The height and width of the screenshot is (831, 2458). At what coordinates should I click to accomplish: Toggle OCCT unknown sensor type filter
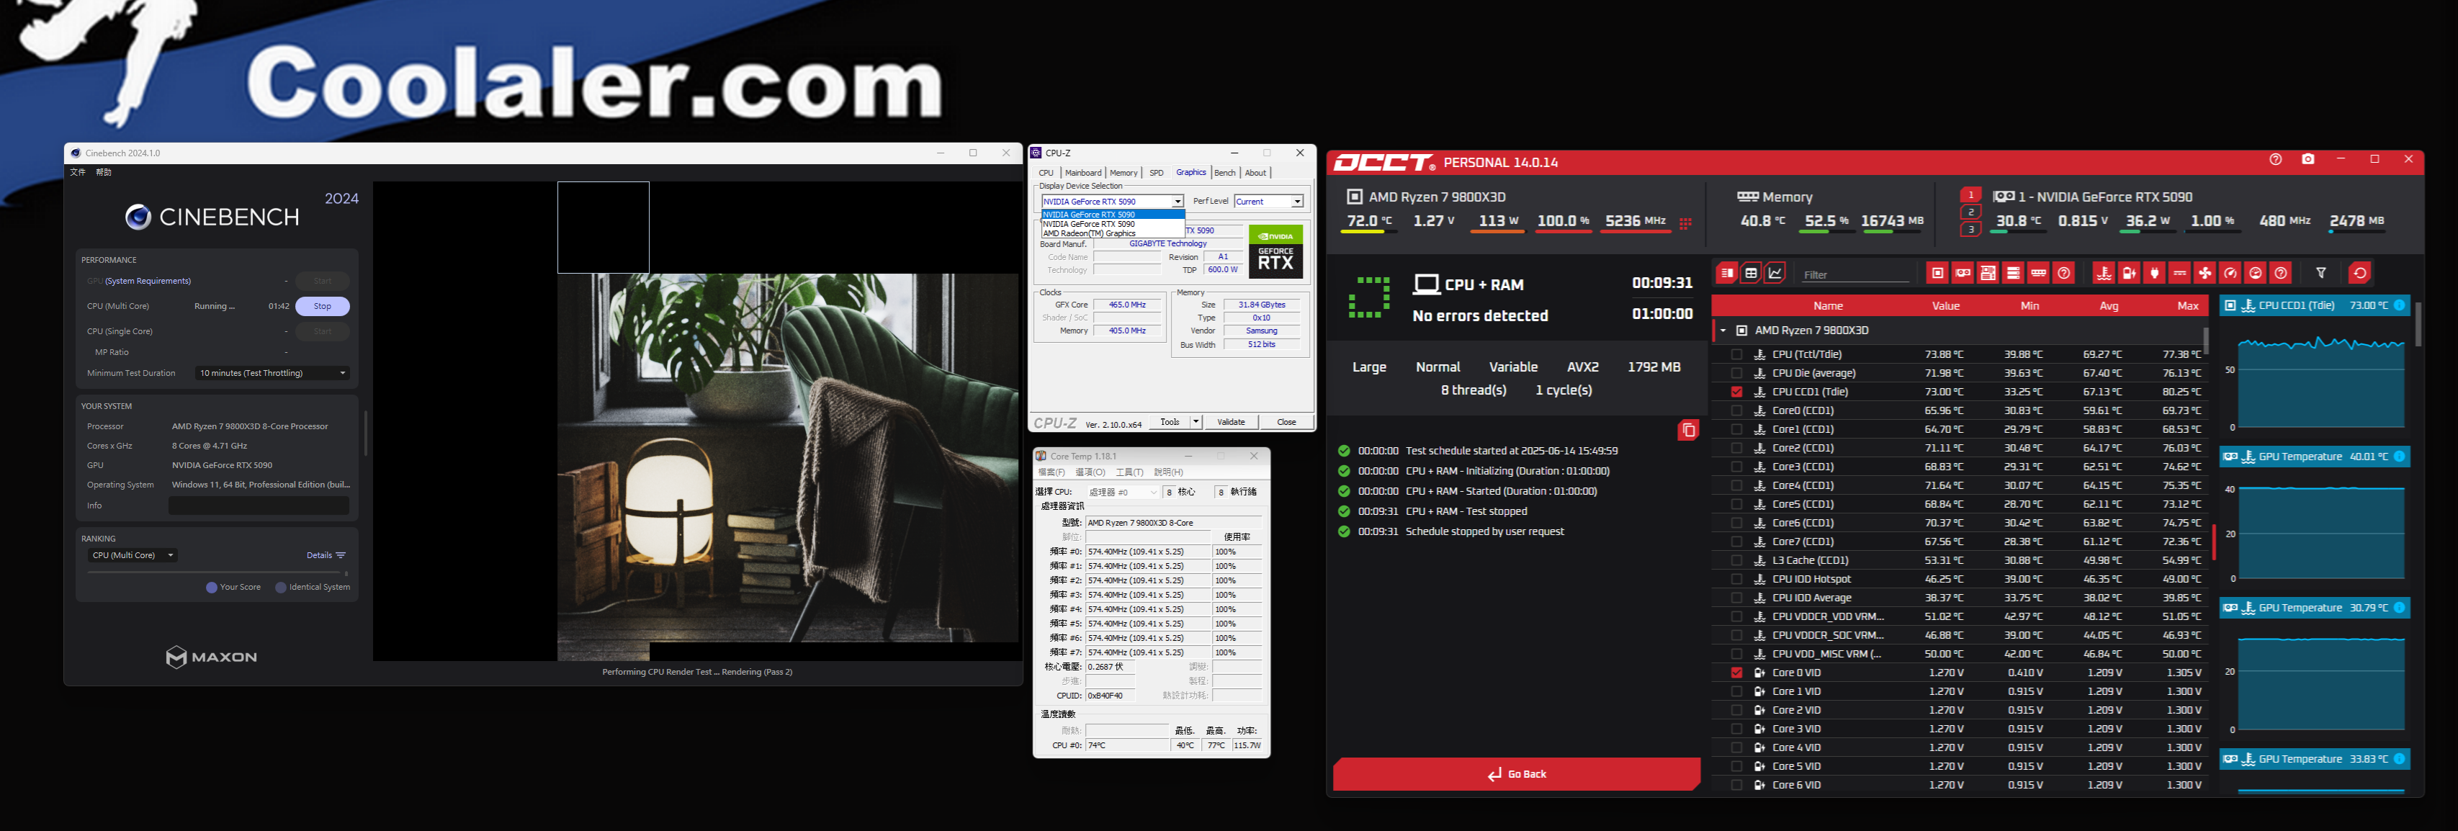(2281, 273)
